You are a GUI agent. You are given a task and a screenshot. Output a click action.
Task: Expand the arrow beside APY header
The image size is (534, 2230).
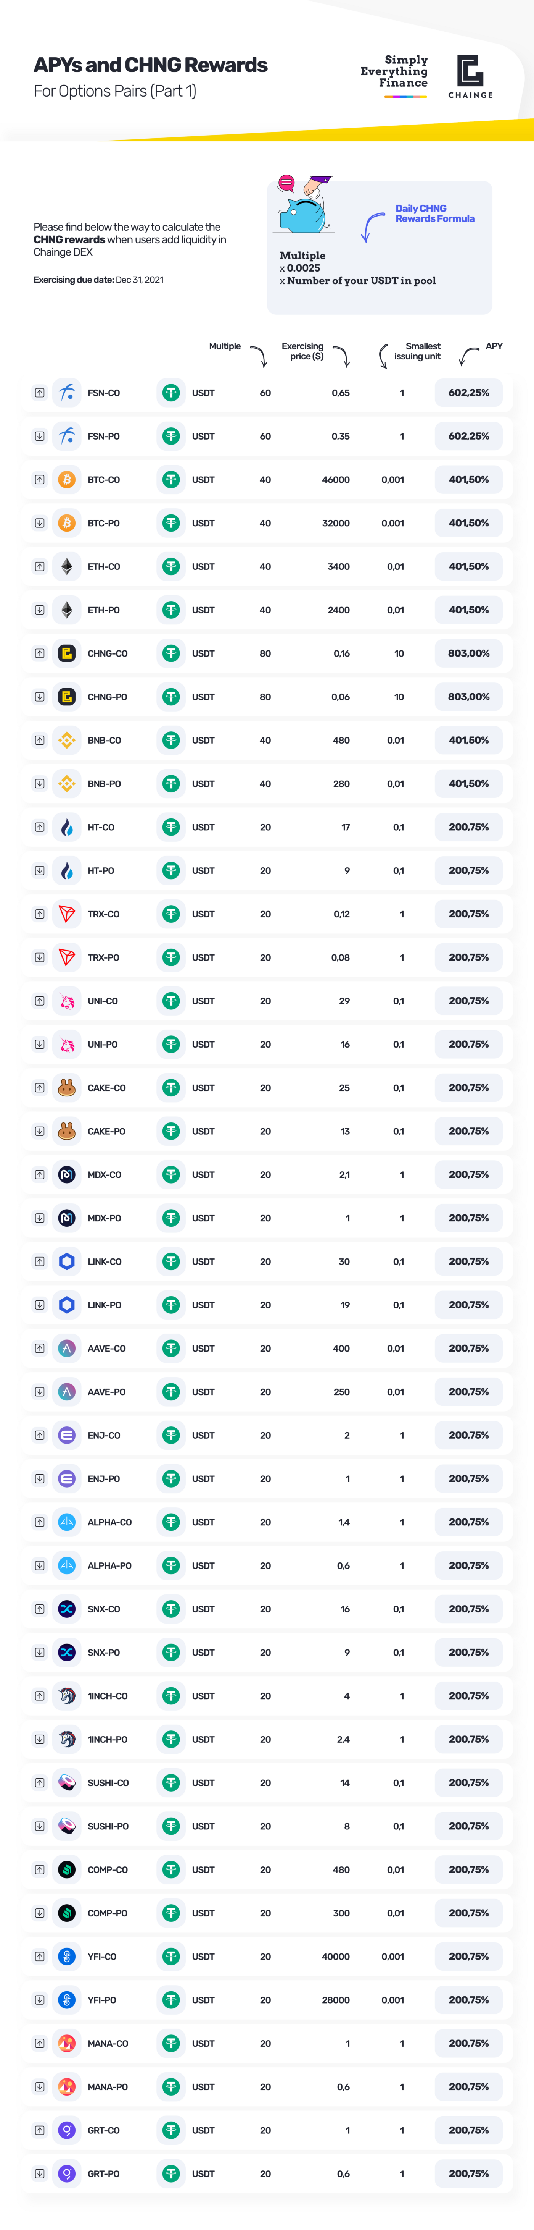pos(468,356)
